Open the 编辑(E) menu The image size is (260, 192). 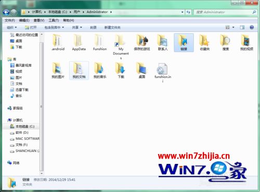[x=24, y=20]
